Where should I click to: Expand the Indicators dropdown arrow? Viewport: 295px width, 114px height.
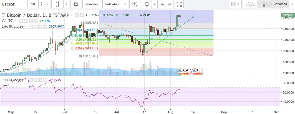125,4
